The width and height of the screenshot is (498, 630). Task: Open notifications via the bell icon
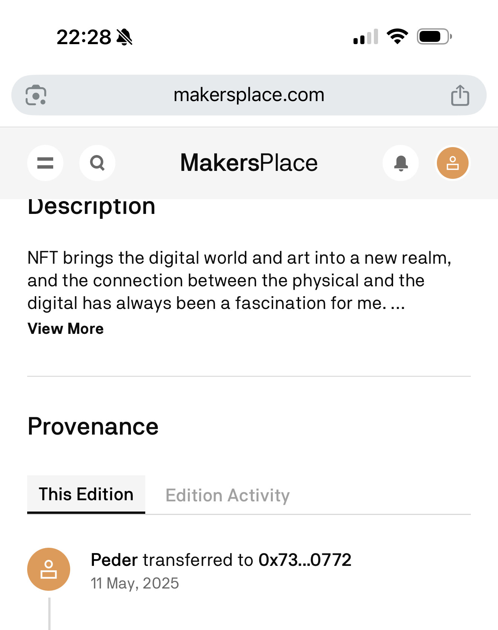pos(401,163)
